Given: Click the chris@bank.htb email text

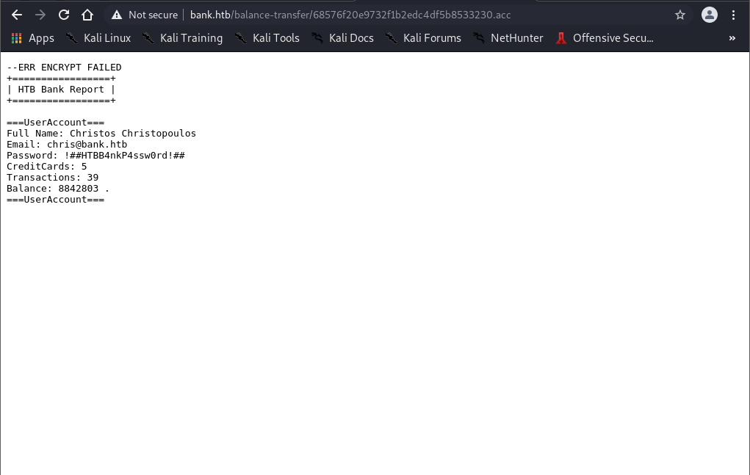Looking at the screenshot, I should [x=87, y=145].
